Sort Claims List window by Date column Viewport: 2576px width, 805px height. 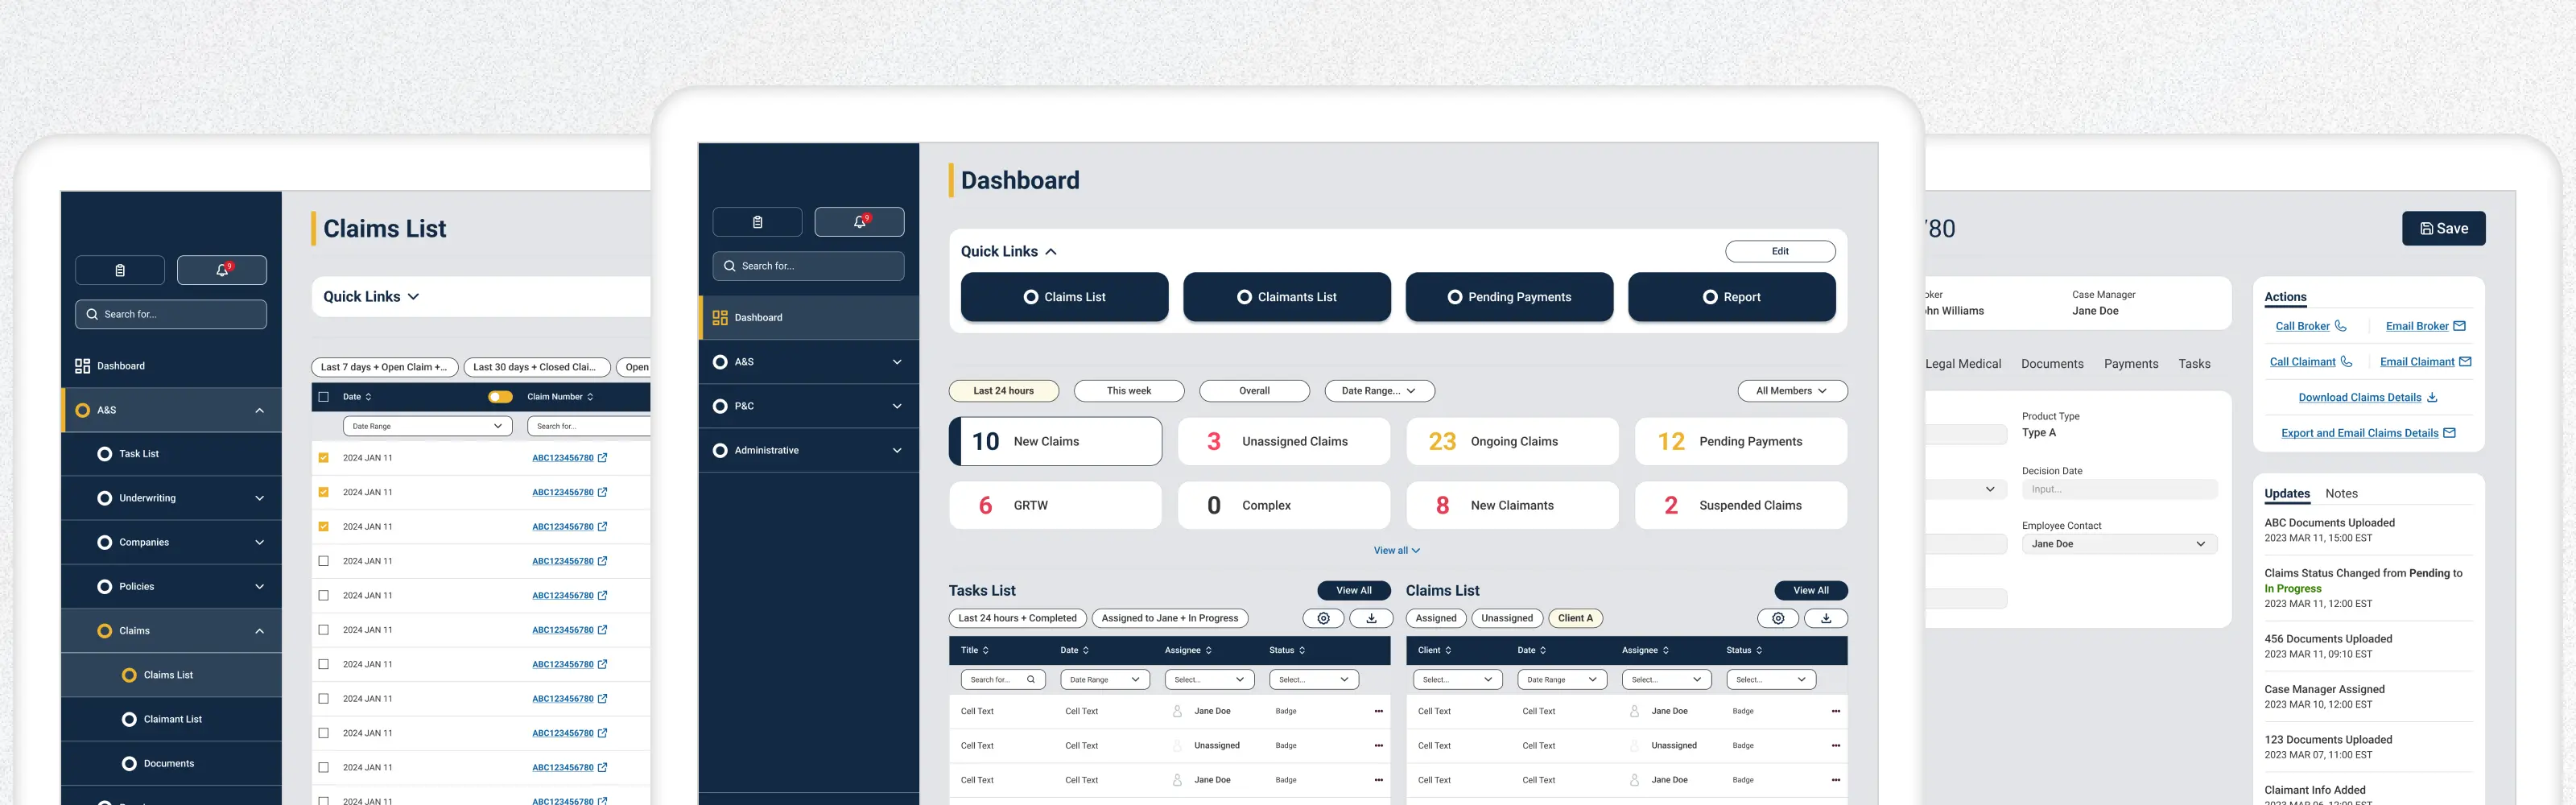[x=368, y=397]
